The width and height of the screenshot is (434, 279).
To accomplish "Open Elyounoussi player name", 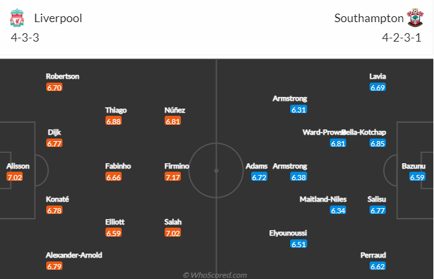I will tap(288, 233).
